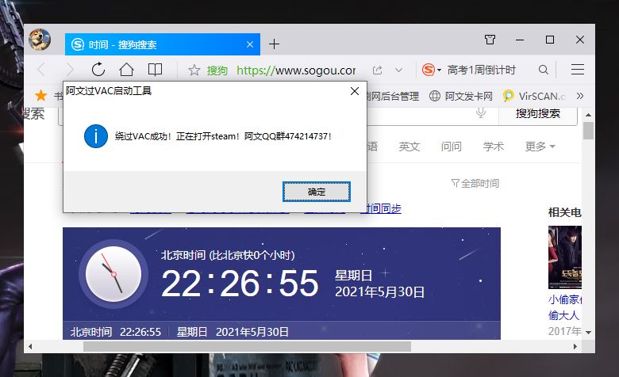Open the 偷大人 movie link
Image resolution: width=619 pixels, height=377 pixels.
tap(563, 315)
